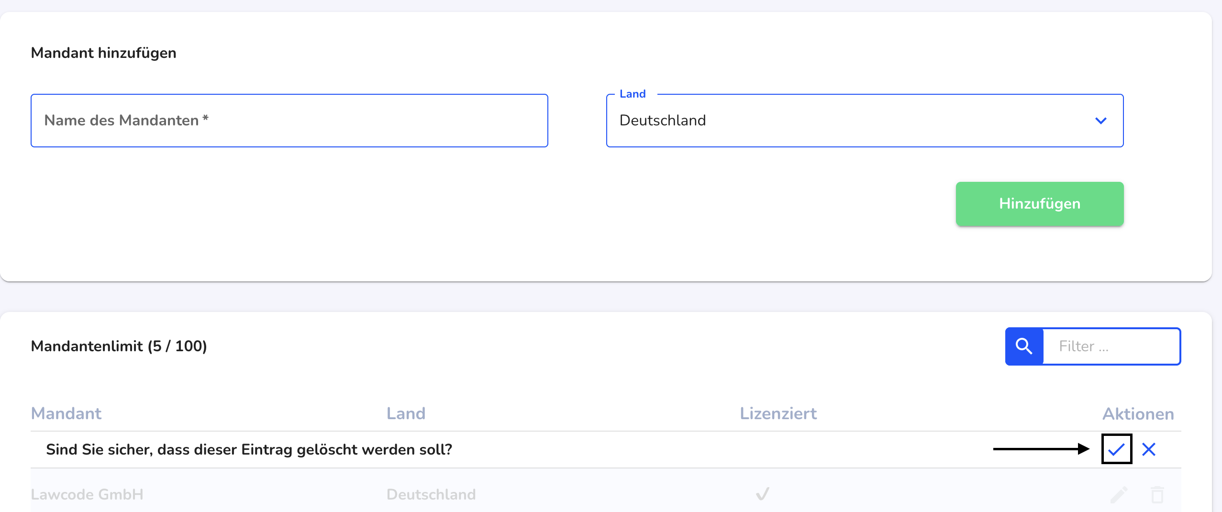This screenshot has height=512, width=1222.
Task: Click the edit pencil for Lawcode GmbH
Action: (x=1119, y=495)
